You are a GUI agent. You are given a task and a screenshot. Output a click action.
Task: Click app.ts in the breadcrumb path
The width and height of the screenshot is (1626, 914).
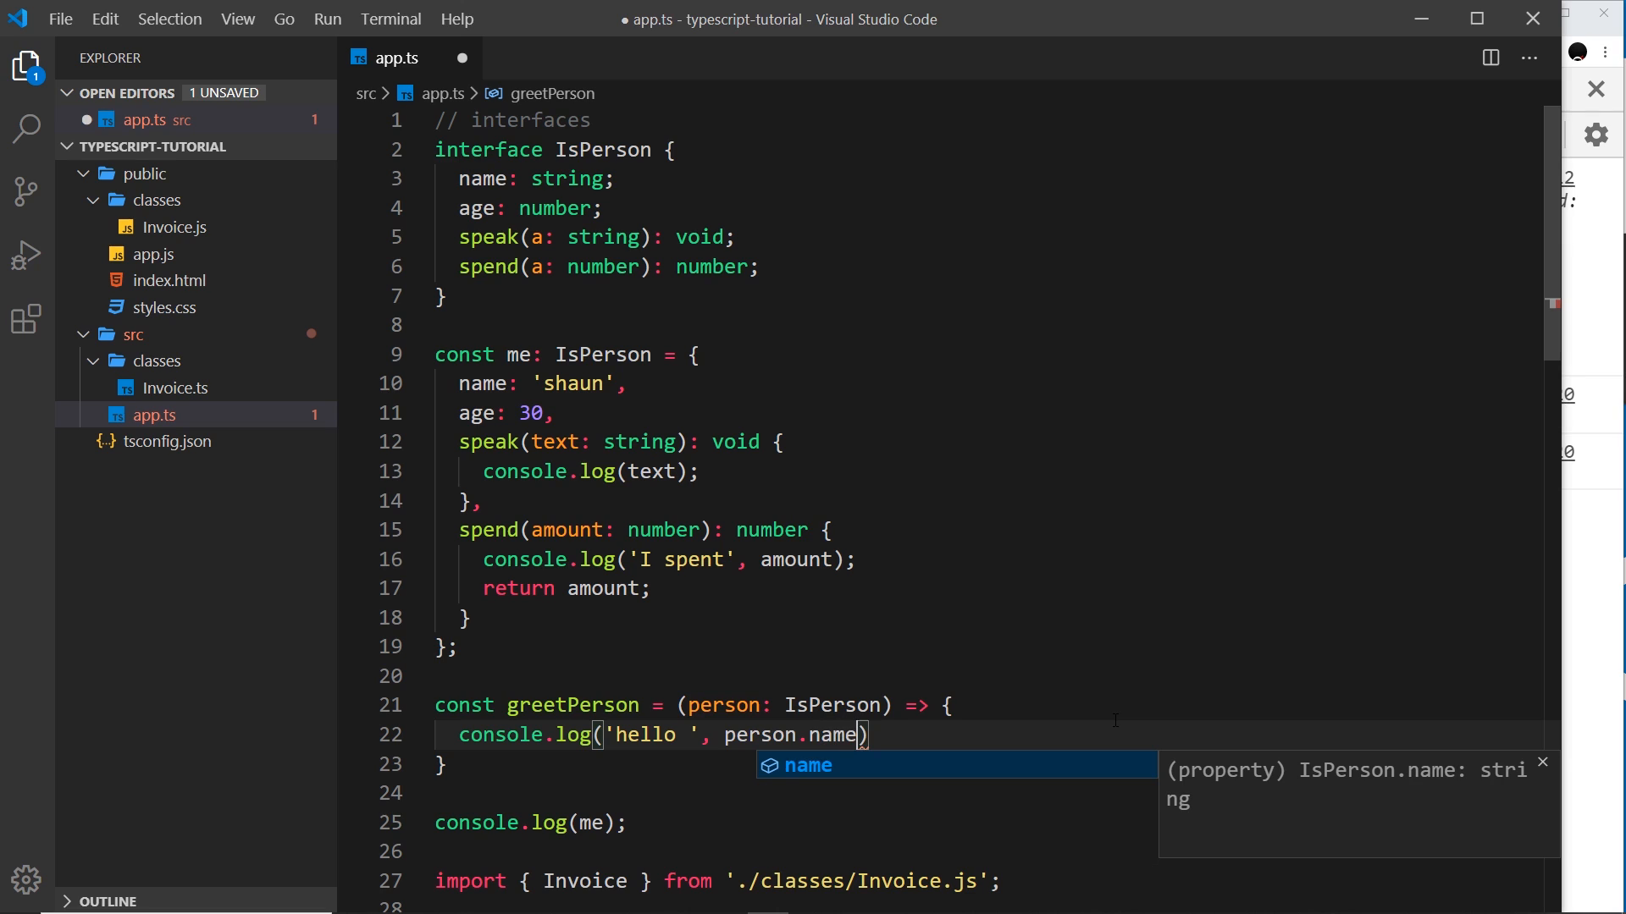(442, 93)
